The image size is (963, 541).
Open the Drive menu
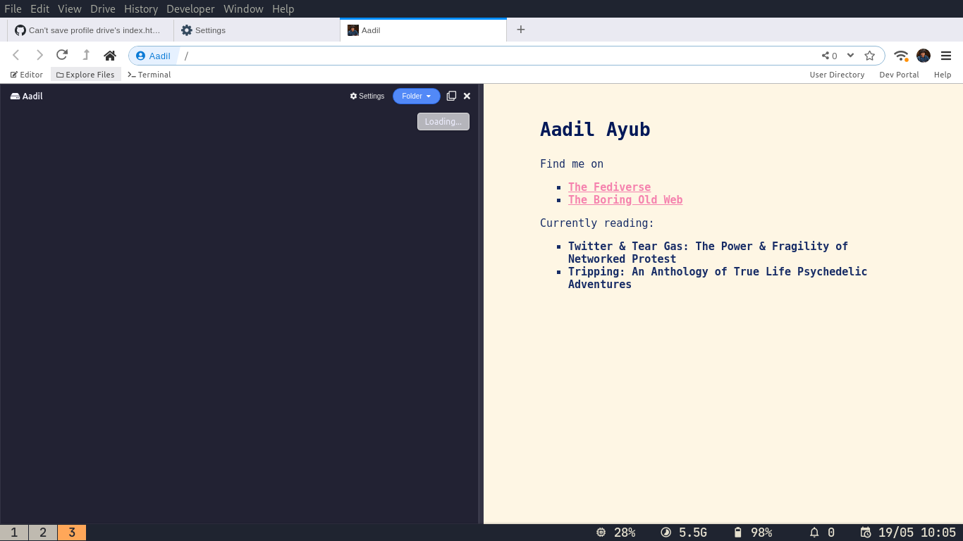[x=102, y=8]
